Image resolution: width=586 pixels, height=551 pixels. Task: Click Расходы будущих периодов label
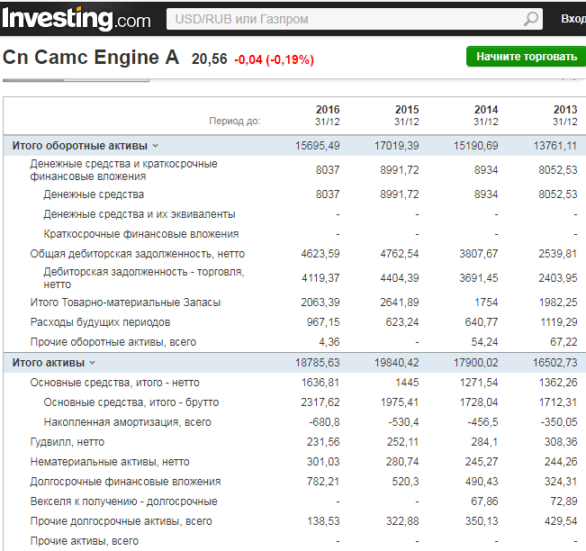coord(100,321)
